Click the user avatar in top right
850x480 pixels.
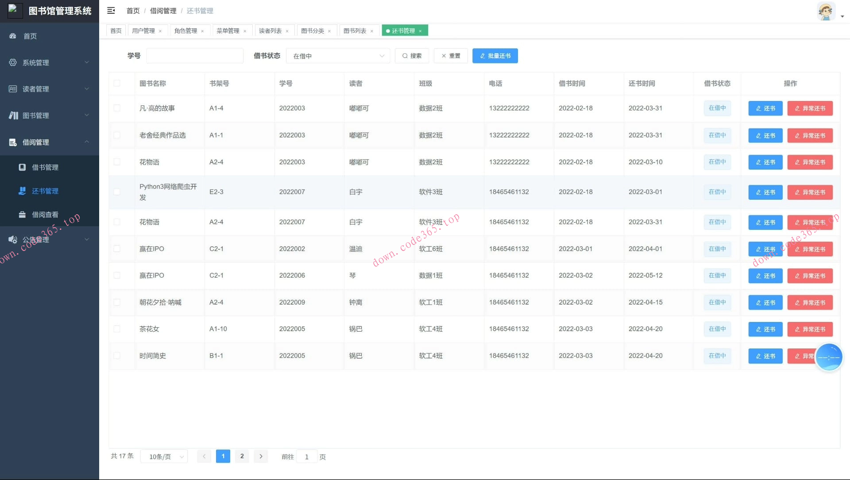point(826,11)
